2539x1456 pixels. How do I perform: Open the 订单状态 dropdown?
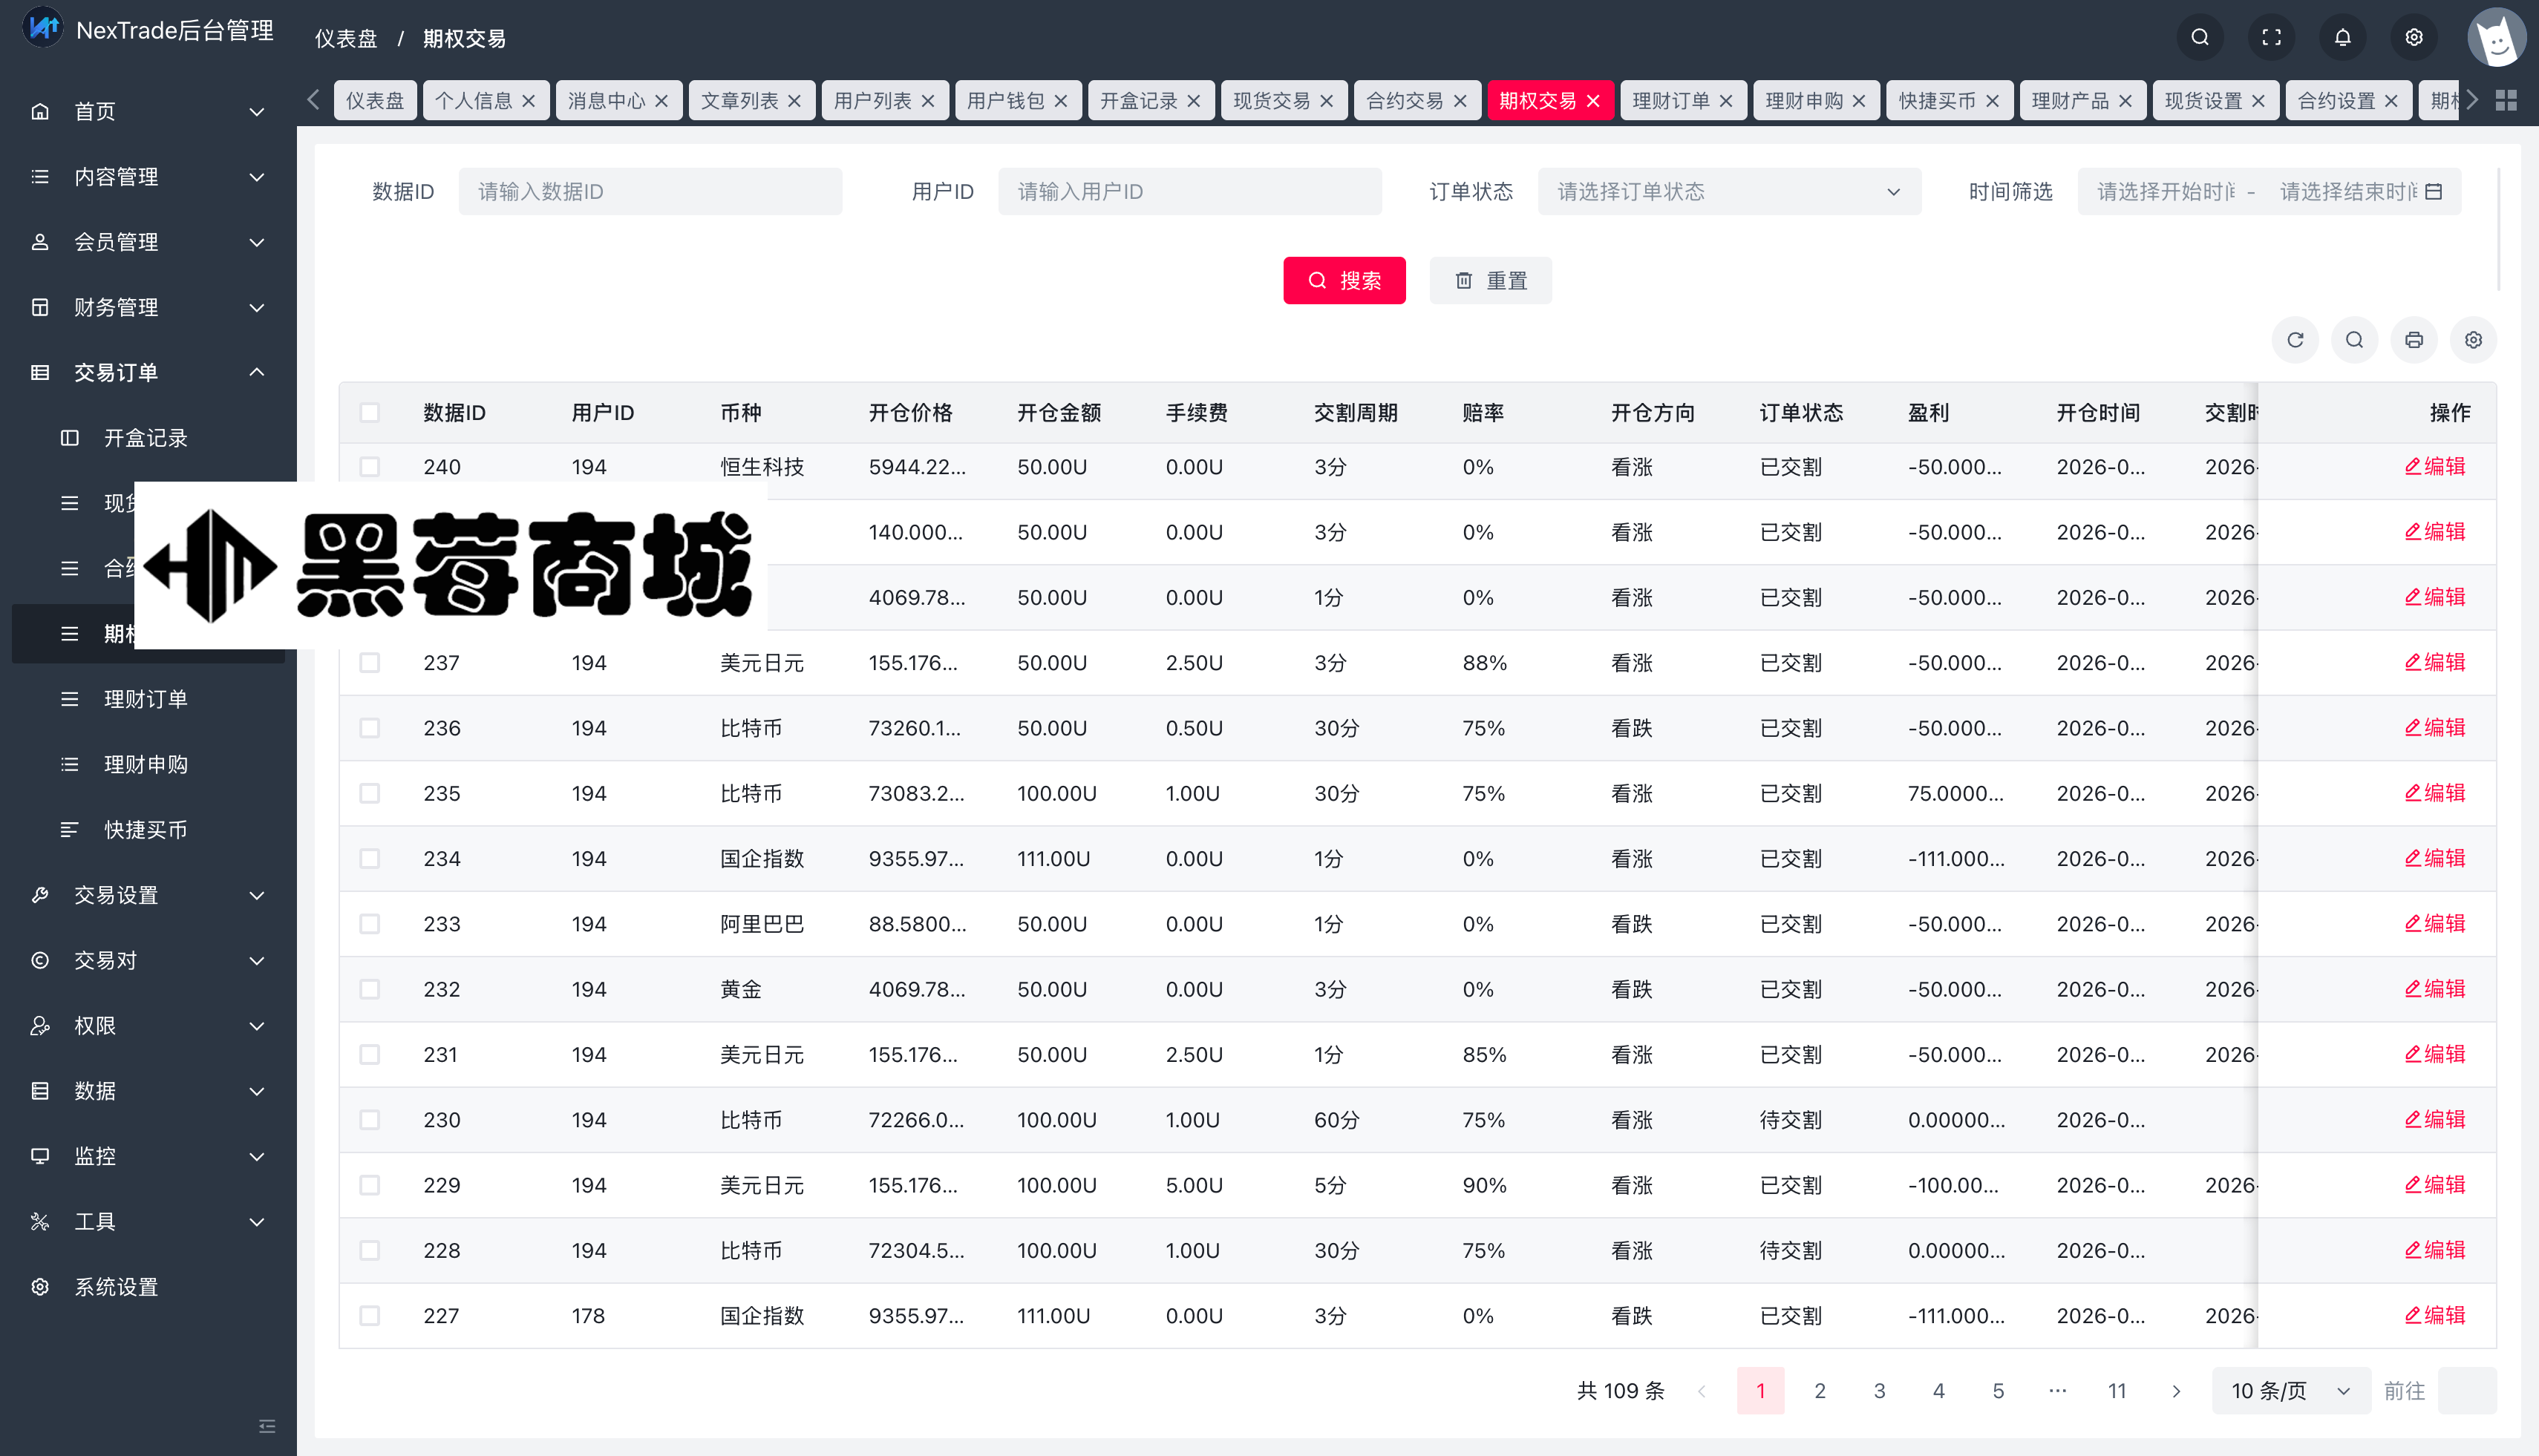pos(1731,191)
